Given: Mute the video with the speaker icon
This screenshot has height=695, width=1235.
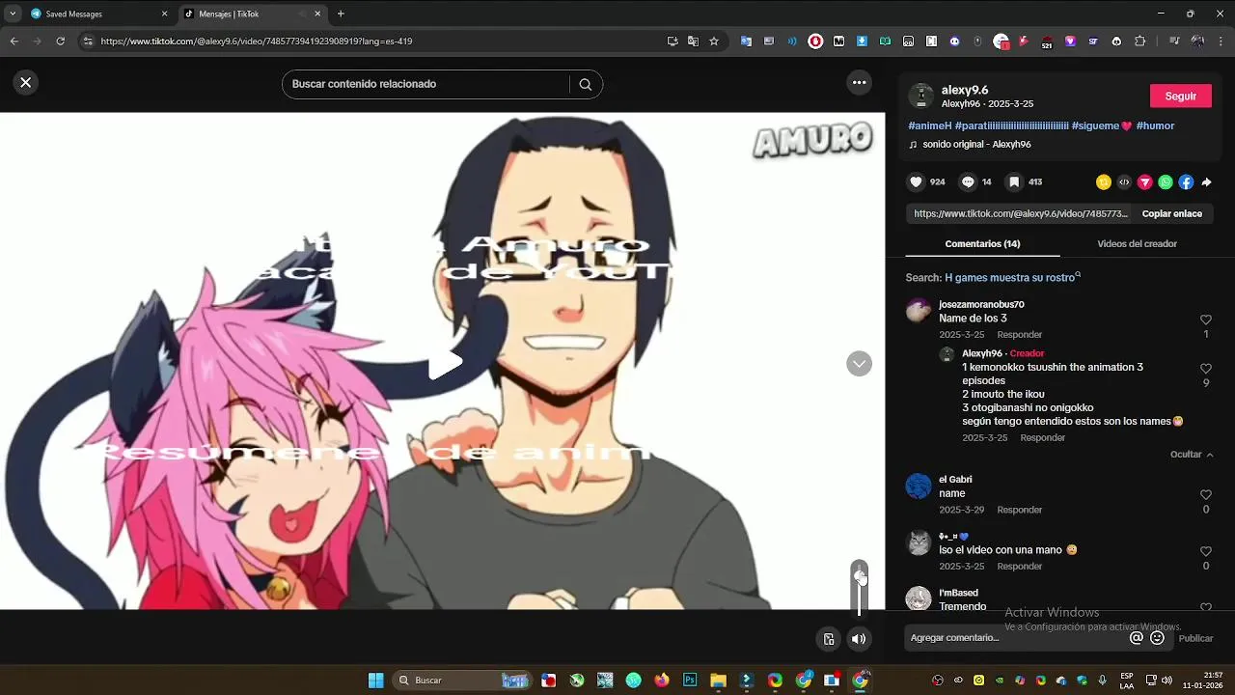Looking at the screenshot, I should (x=859, y=638).
